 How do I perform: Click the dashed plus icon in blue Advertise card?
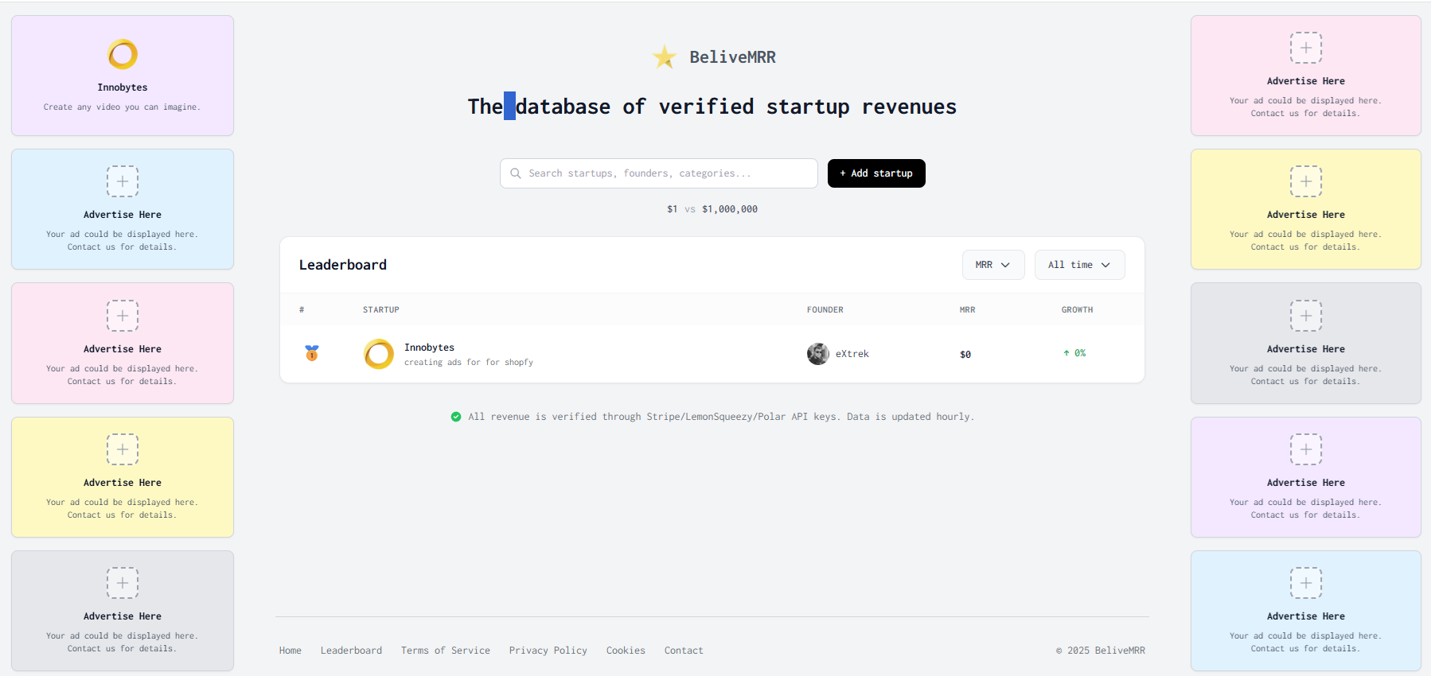122,181
